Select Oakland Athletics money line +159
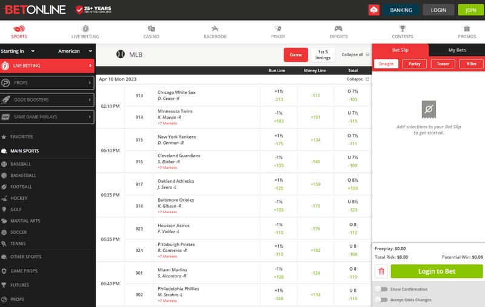Viewport: 485px width, 307px height. [x=315, y=184]
